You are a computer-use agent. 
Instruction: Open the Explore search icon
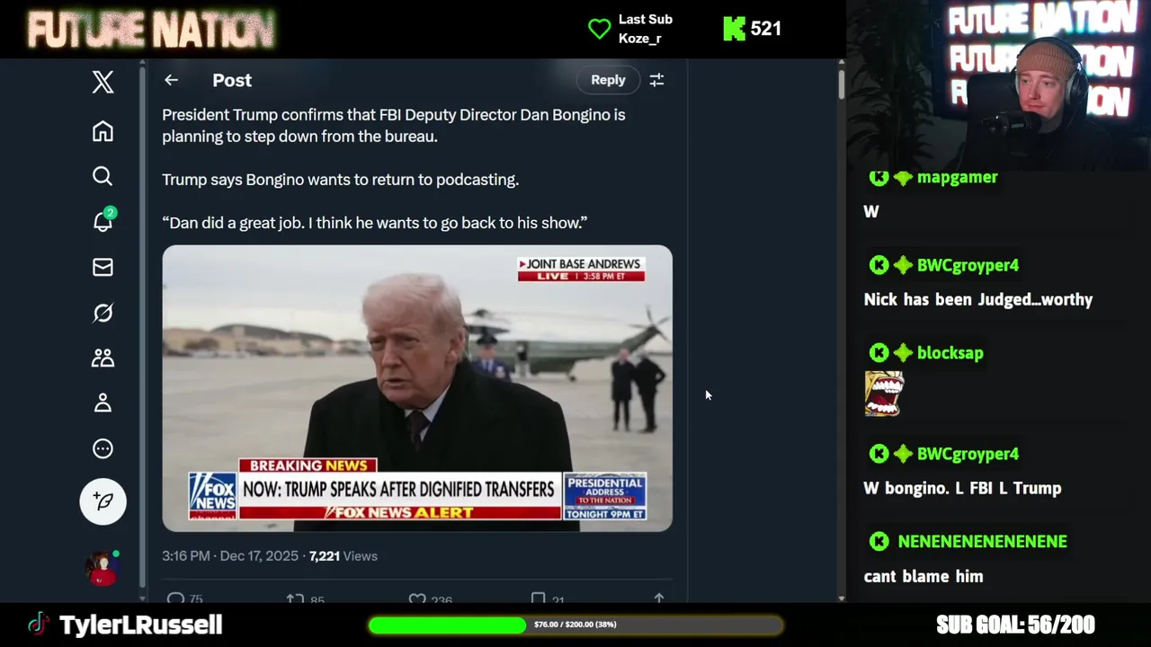point(103,176)
